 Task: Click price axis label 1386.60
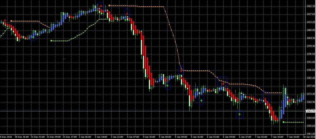click(310, 70)
